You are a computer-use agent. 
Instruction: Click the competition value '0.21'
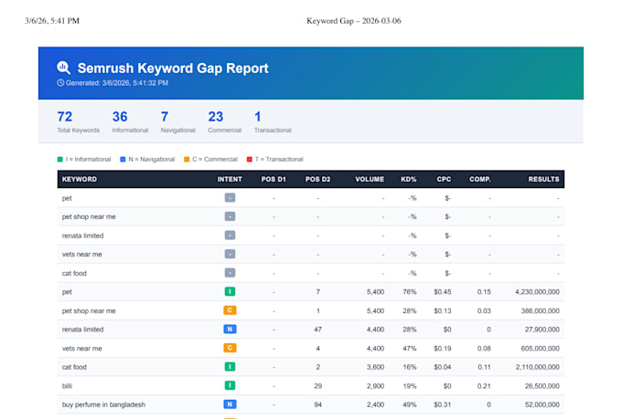484,386
